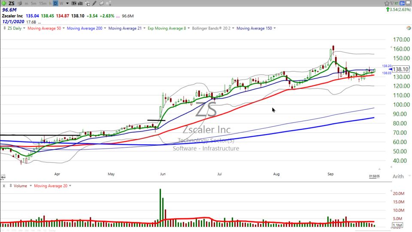
Task: Select the 5m timeframe
Action: click(x=33, y=3)
